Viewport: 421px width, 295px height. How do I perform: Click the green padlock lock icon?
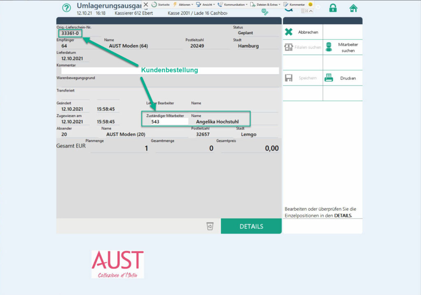pyautogui.click(x=333, y=8)
